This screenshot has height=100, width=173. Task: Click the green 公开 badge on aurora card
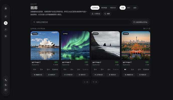pos(86,62)
